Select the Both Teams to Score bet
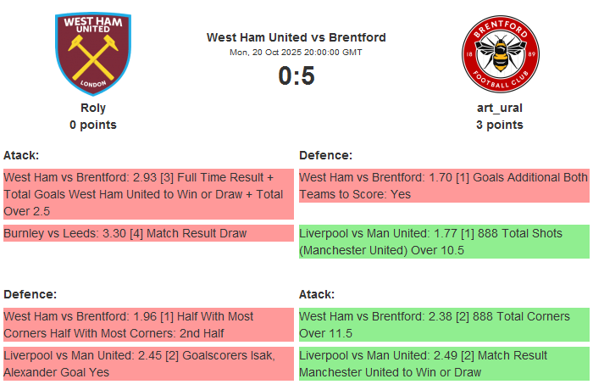Image resolution: width=593 pixels, height=390 pixels. [444, 186]
